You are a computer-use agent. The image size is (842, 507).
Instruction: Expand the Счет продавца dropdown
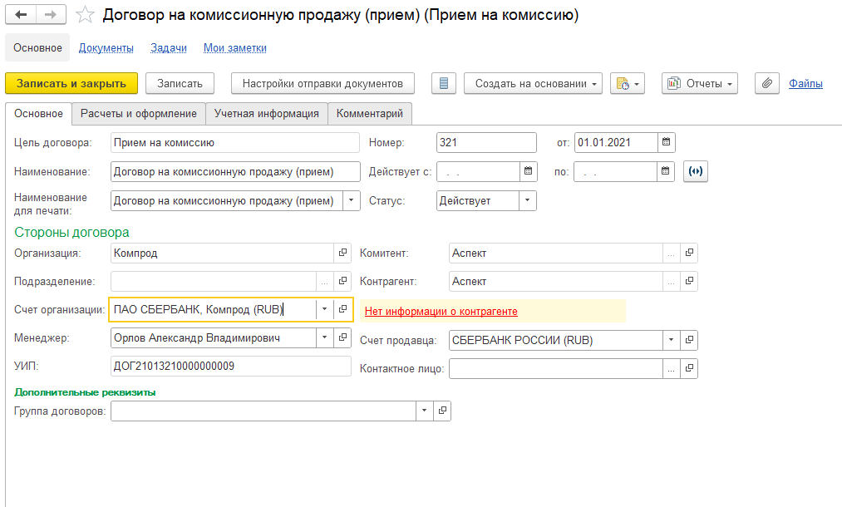(x=671, y=340)
